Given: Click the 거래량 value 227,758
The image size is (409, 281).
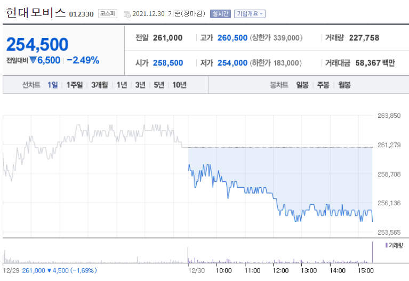Looking at the screenshot, I should point(364,38).
